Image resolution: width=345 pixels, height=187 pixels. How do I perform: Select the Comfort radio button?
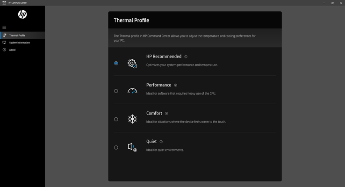coord(116,119)
